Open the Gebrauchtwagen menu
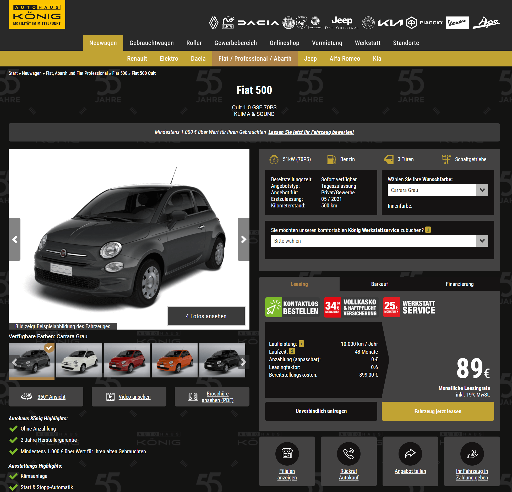This screenshot has height=492, width=512. point(151,43)
